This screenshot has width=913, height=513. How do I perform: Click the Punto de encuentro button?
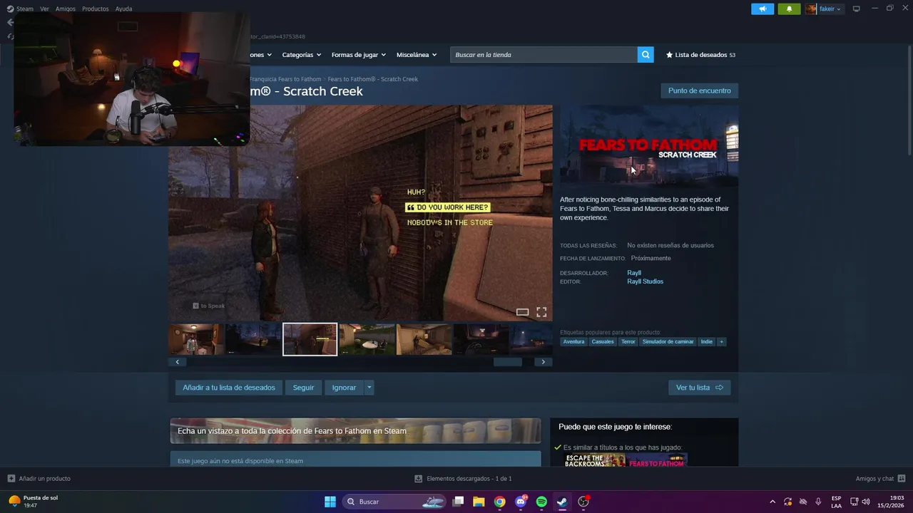pyautogui.click(x=700, y=90)
